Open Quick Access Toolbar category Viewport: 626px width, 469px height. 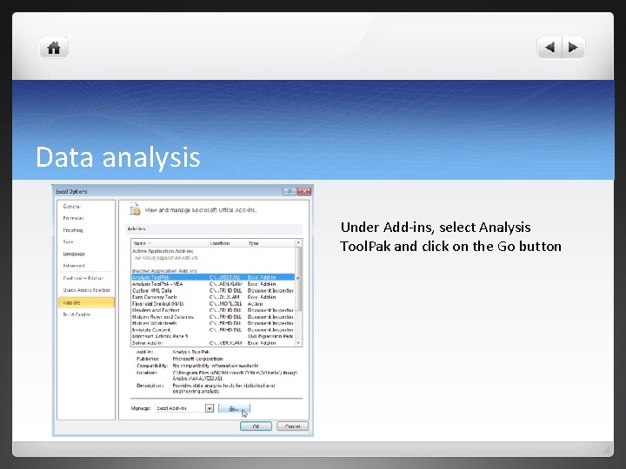tap(87, 290)
